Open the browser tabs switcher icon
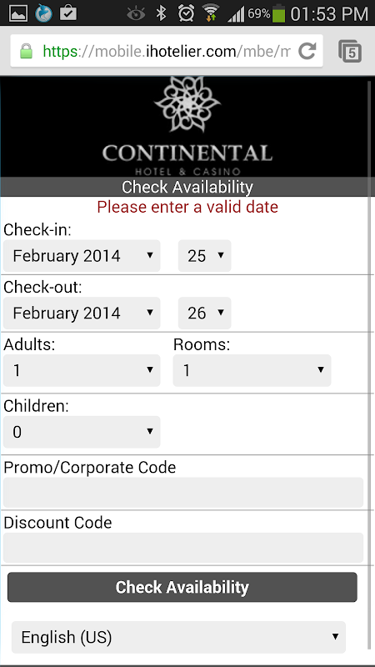Image resolution: width=375 pixels, height=667 pixels. point(350,51)
